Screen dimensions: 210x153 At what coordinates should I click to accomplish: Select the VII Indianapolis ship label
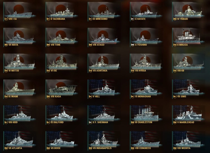click(102, 148)
